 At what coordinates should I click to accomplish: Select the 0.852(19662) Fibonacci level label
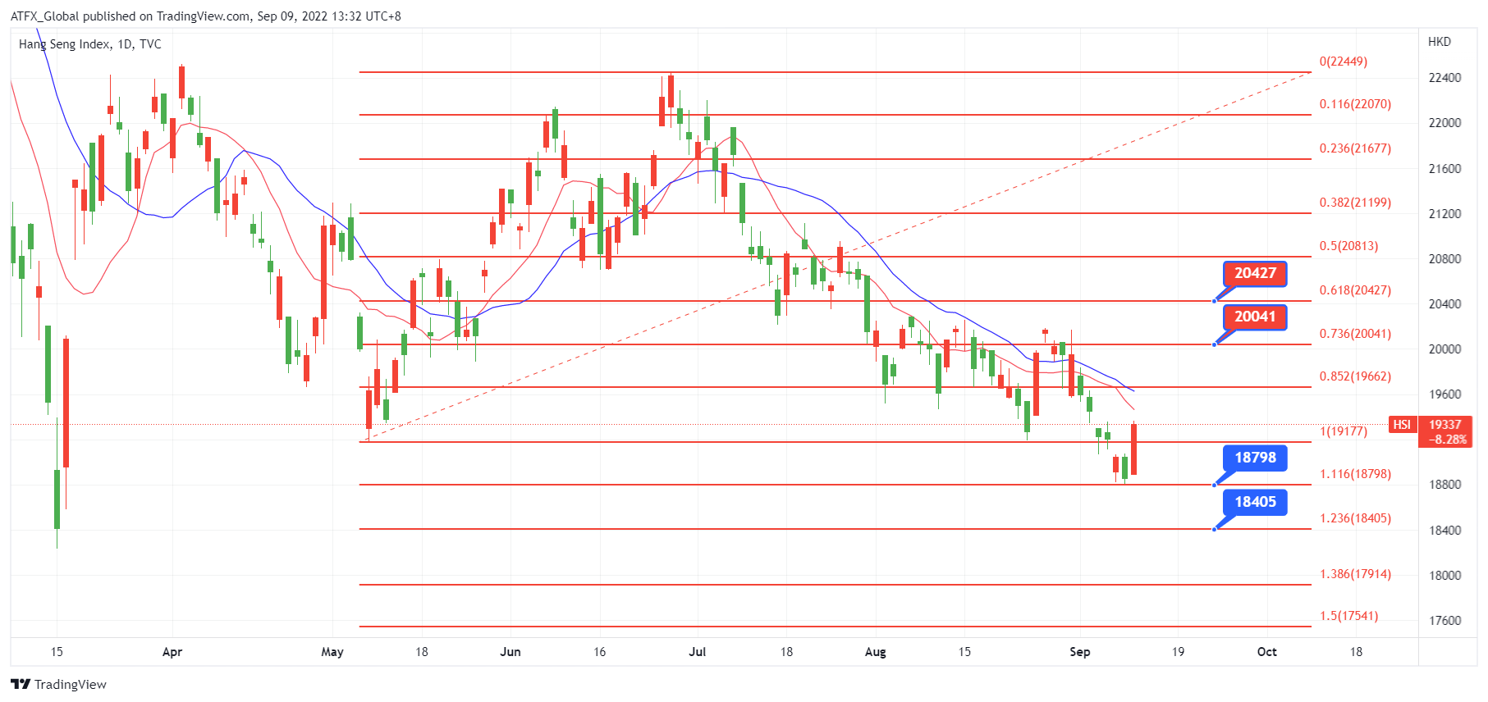tap(1355, 376)
